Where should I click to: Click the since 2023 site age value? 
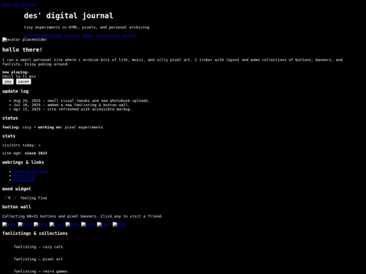(36, 153)
